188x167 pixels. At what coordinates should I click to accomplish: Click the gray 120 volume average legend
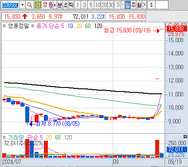point(68,137)
